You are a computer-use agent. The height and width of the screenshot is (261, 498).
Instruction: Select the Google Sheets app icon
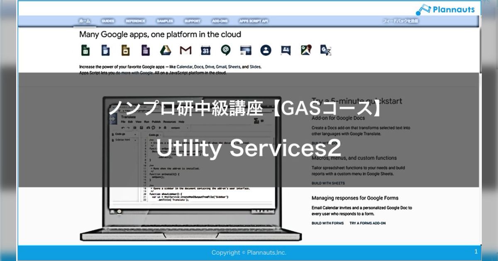pos(85,50)
